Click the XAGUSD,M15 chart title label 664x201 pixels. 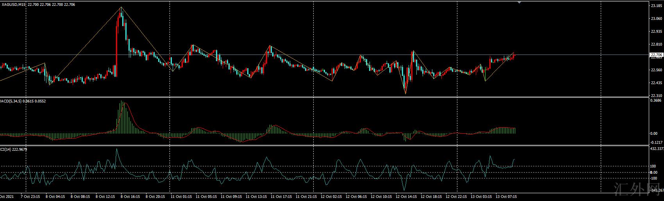pyautogui.click(x=14, y=5)
